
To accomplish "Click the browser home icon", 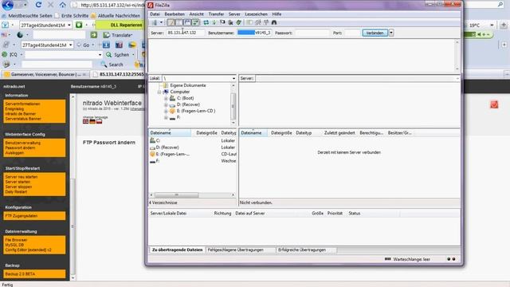I will point(62,5).
